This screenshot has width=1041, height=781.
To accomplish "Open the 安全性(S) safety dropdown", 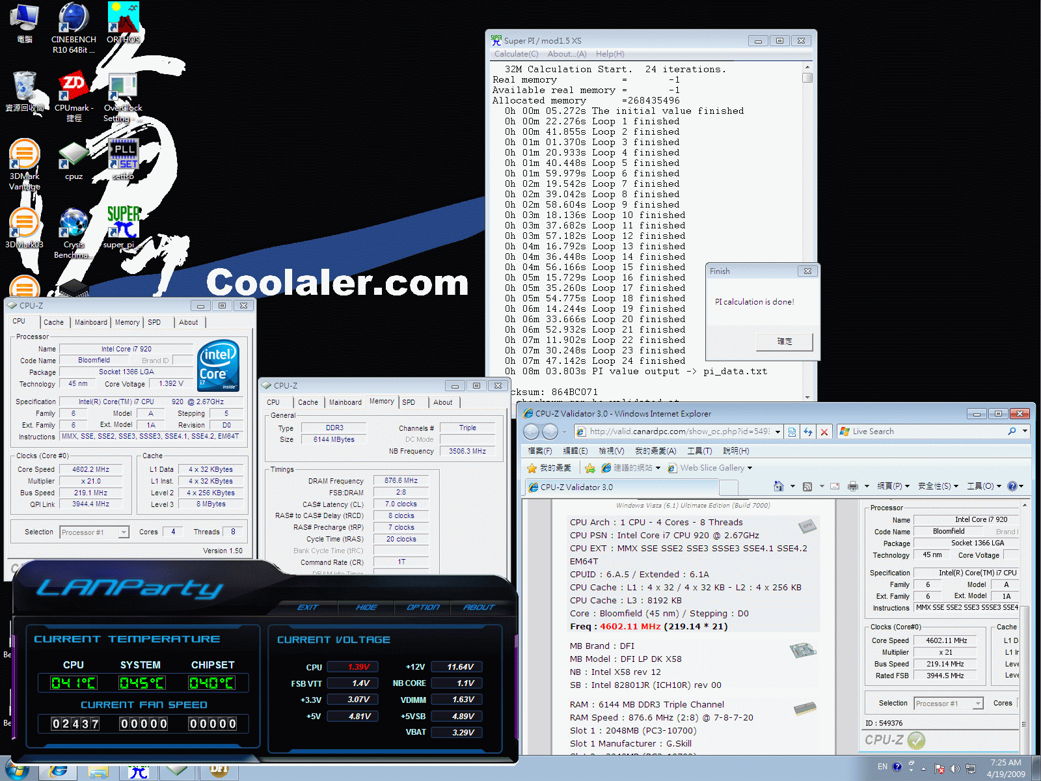I will 938,486.
